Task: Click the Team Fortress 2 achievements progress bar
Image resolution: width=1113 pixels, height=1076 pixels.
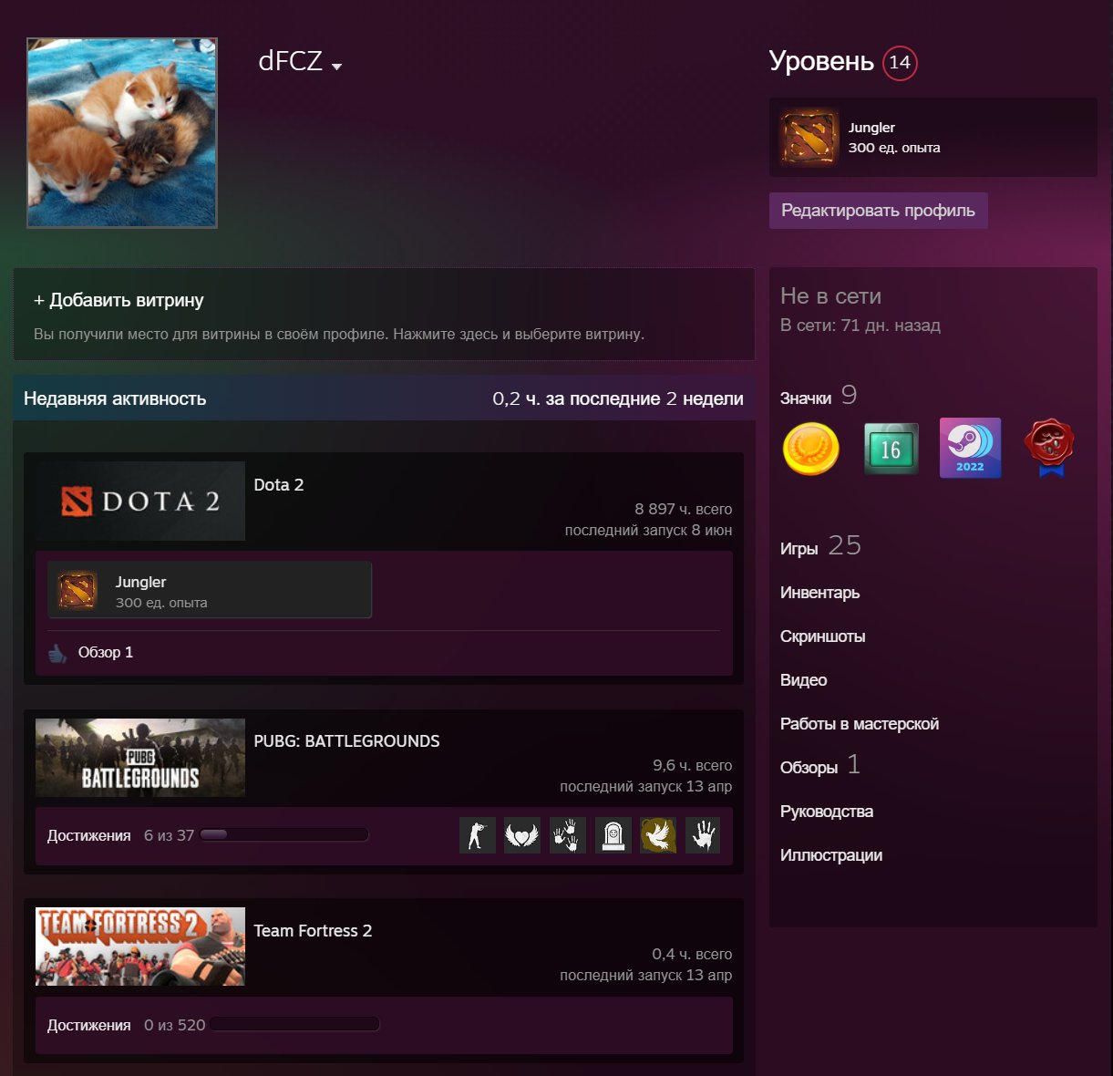Action: click(294, 1024)
